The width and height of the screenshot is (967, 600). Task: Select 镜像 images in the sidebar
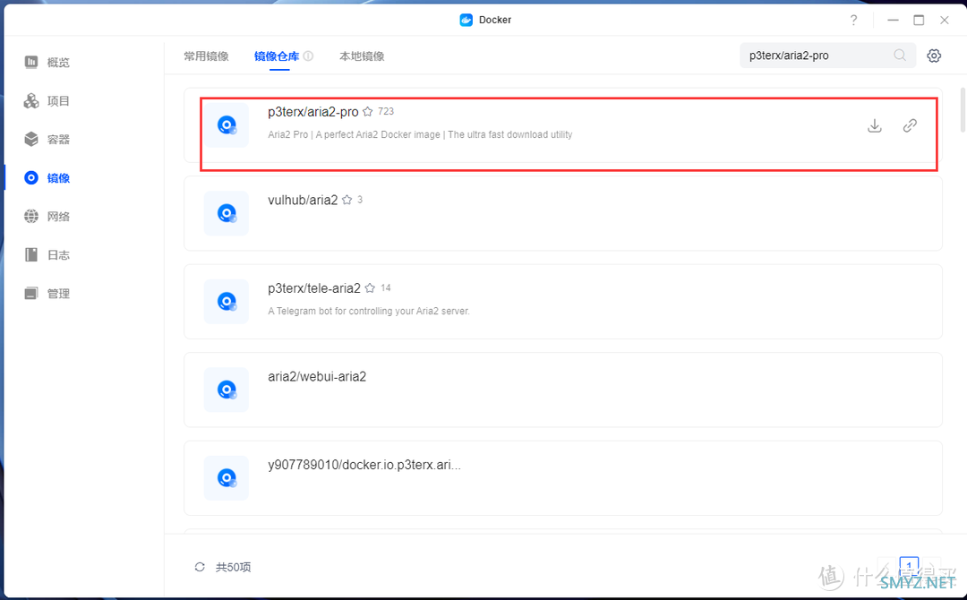pos(47,178)
